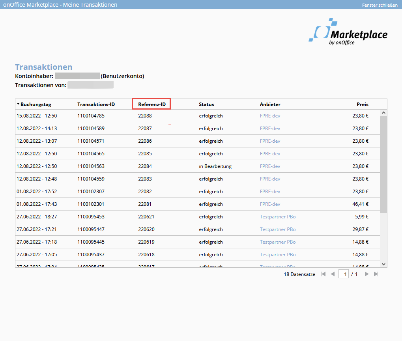Go to previous page of records

[333, 274]
